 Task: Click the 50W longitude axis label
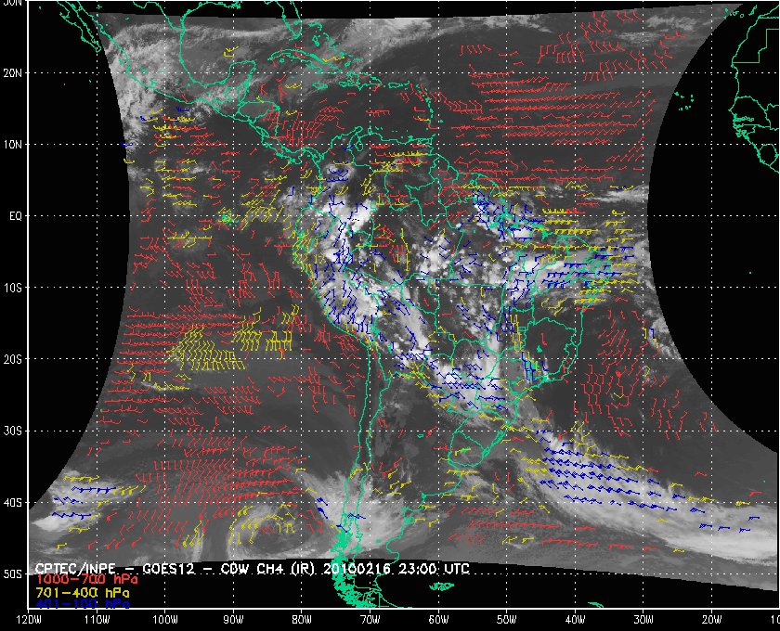[506, 620]
